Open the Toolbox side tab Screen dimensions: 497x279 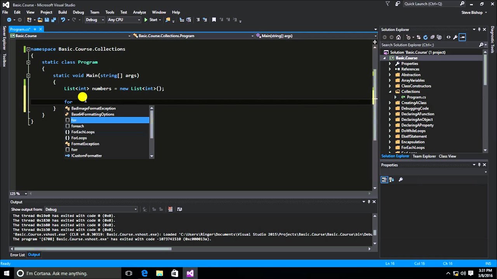click(4, 60)
